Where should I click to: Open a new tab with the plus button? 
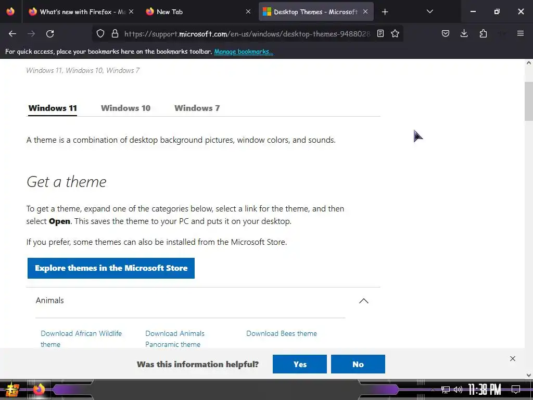pyautogui.click(x=385, y=12)
